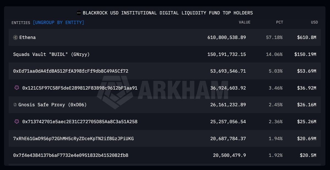
Task: Open the Gnosis Safe Proxy (0xD06) entry
Action: pos(52,105)
